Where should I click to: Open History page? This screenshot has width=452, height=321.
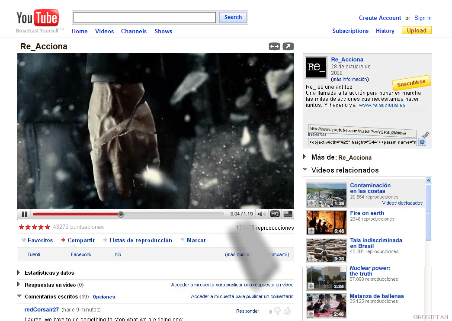(x=385, y=31)
